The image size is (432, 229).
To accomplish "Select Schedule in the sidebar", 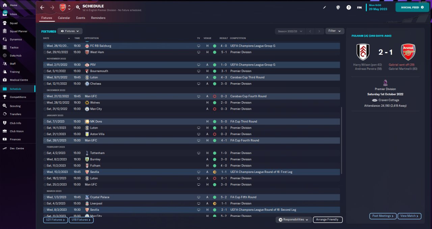I will tap(18, 89).
